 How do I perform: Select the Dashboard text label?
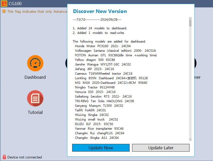pos(35,77)
